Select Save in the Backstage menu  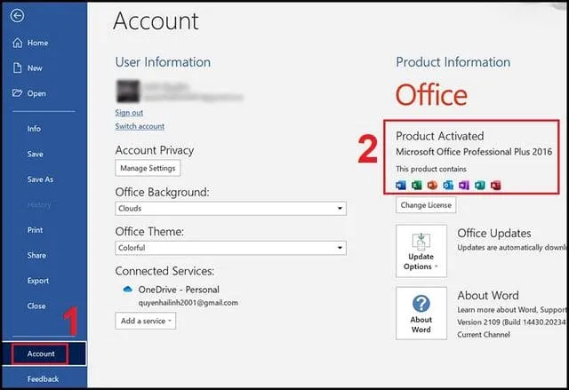point(36,154)
